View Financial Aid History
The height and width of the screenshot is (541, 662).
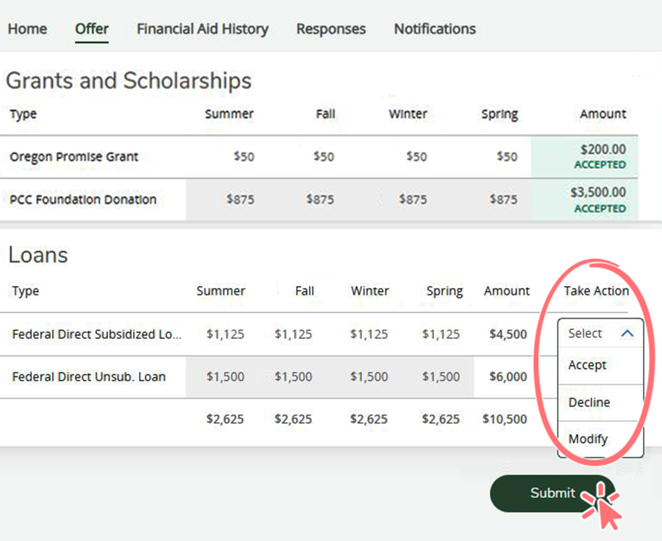(203, 29)
